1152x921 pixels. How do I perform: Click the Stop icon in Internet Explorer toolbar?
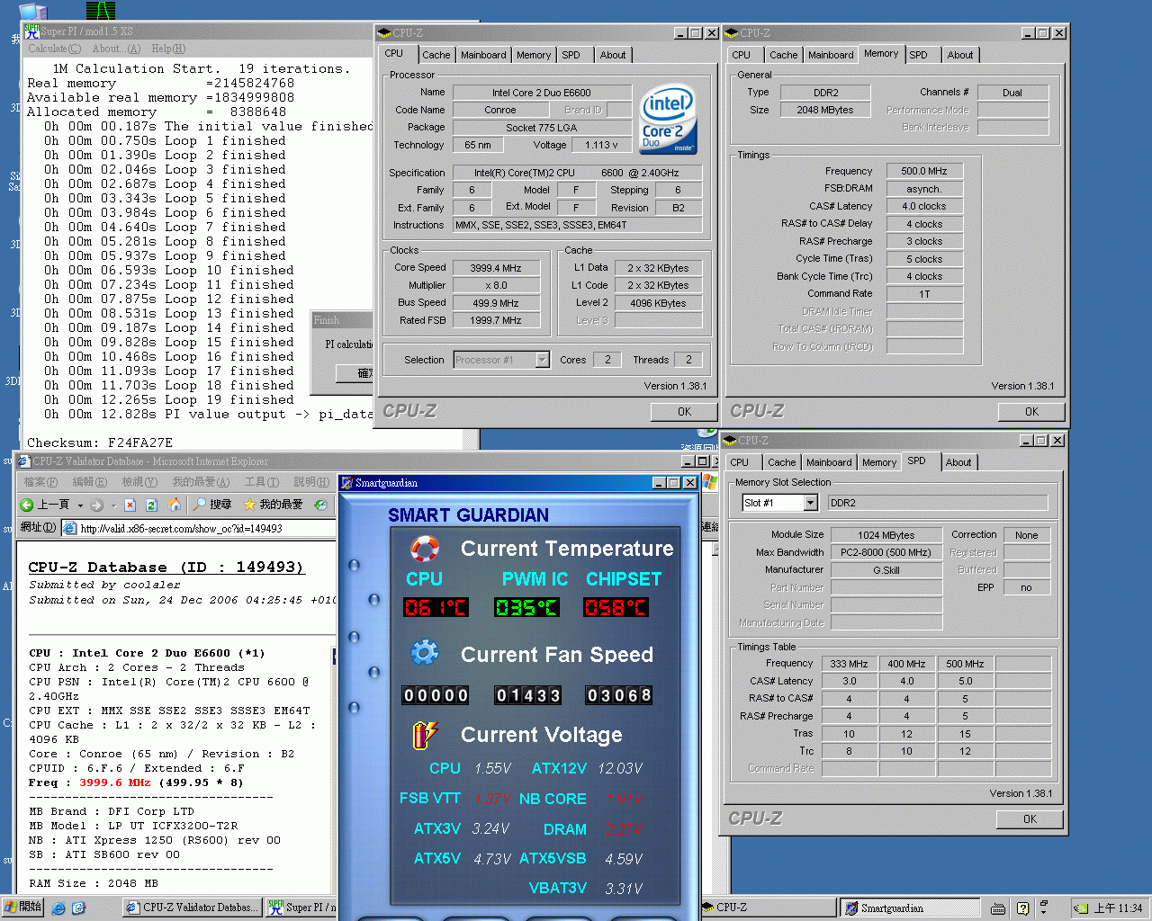pos(130,505)
